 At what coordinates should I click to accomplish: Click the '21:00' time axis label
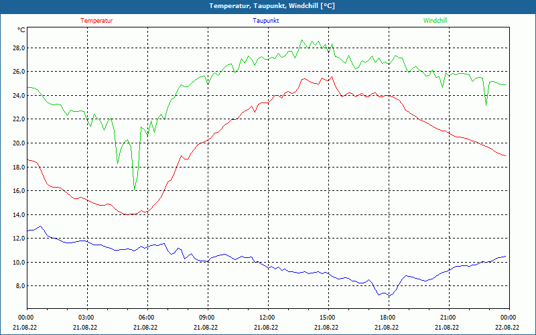coord(447,318)
